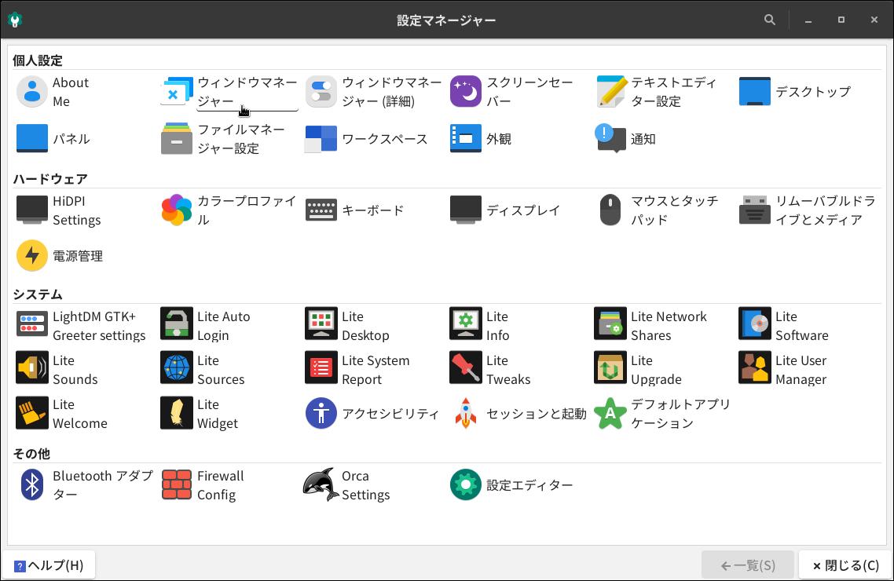The width and height of the screenshot is (894, 581).
Task: Open the Orca Settings whale icon
Action: point(321,484)
